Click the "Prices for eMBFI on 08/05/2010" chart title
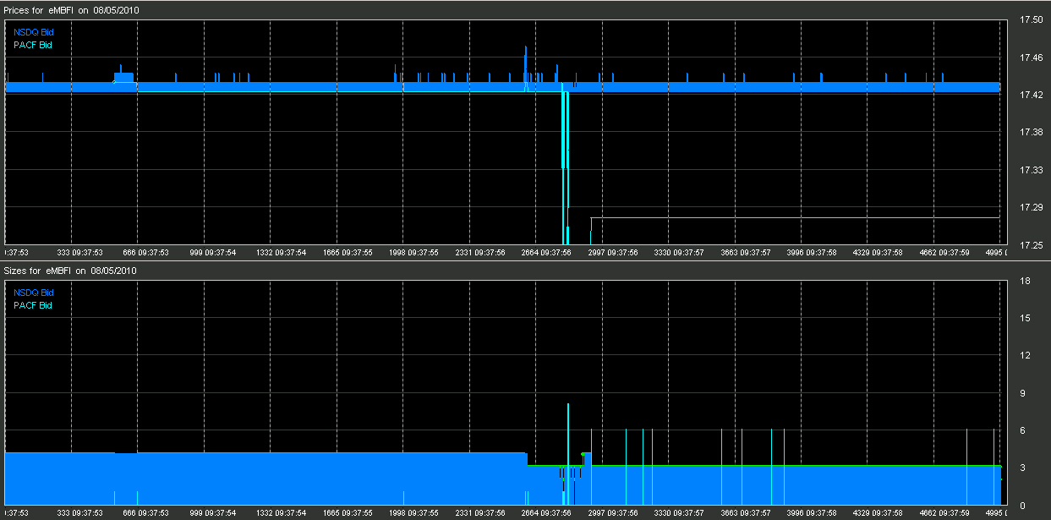The height and width of the screenshot is (520, 1051). click(x=72, y=10)
